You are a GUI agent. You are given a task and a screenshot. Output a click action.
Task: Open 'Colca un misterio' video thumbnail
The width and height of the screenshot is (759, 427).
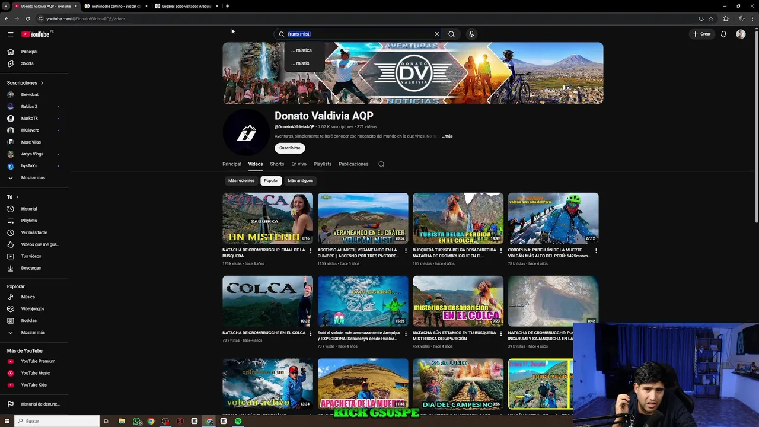pyautogui.click(x=267, y=218)
